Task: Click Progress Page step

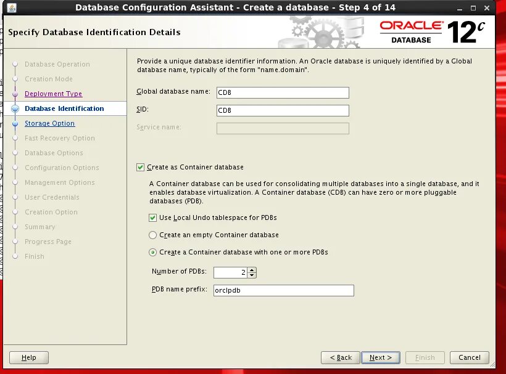Action: tap(48, 242)
